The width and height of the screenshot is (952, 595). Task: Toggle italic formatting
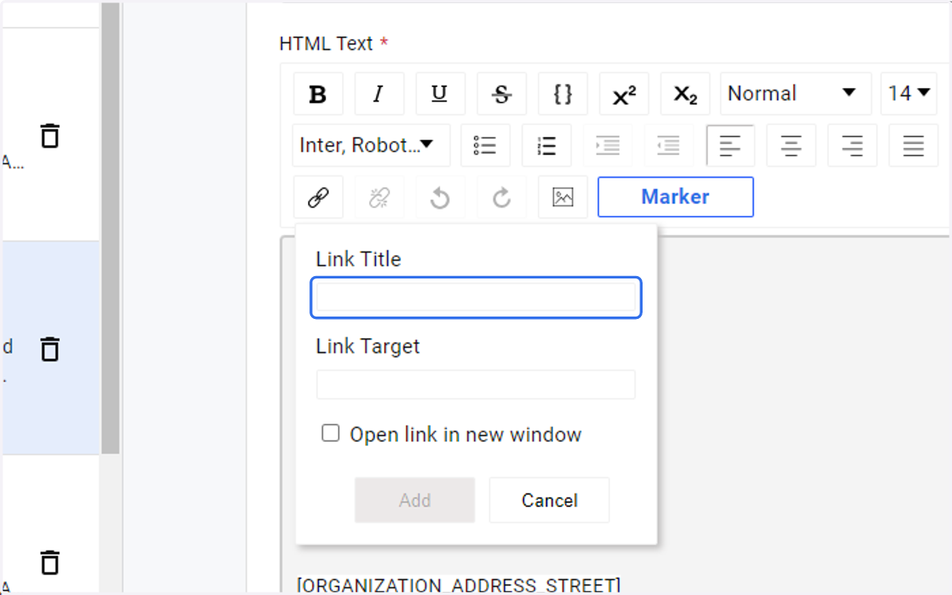coord(379,94)
